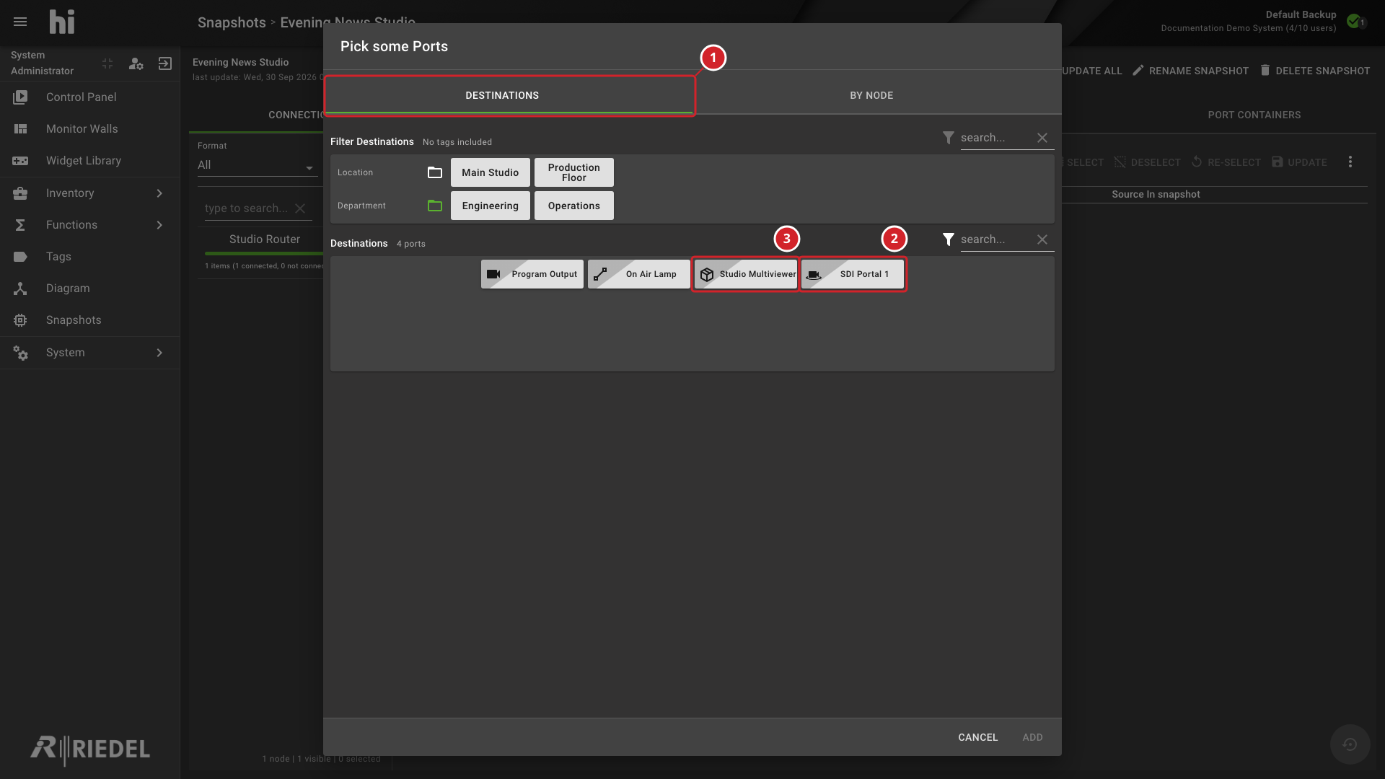1385x779 pixels.
Task: Expand the System sidebar section
Action: (90, 353)
